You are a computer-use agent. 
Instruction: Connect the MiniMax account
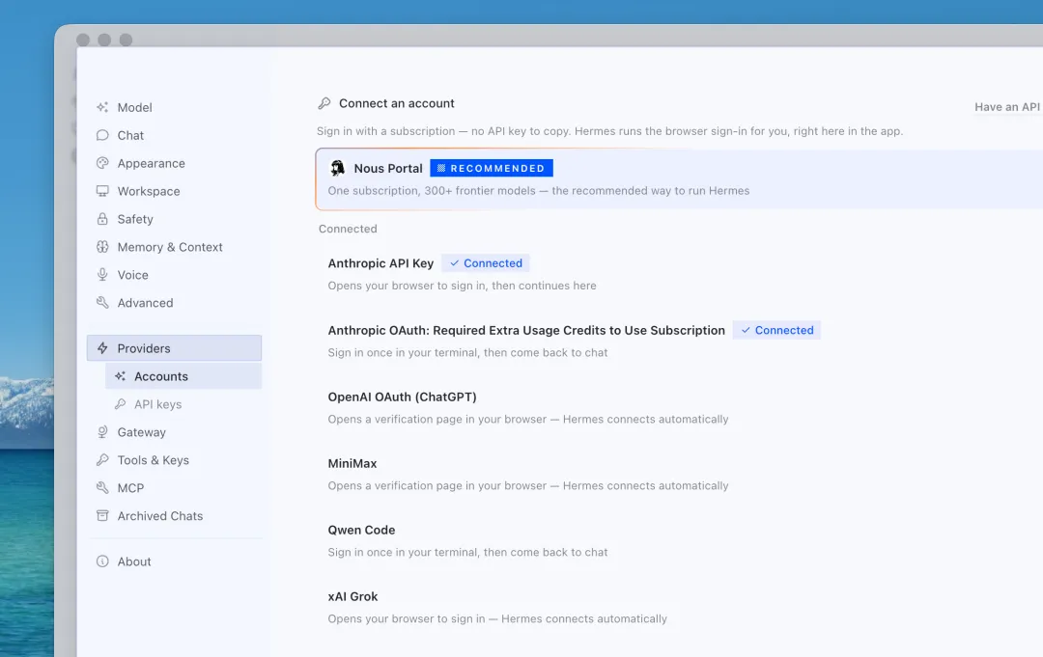680,474
